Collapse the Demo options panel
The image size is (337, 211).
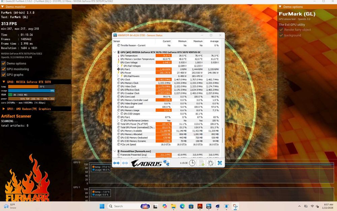click(280, 7)
